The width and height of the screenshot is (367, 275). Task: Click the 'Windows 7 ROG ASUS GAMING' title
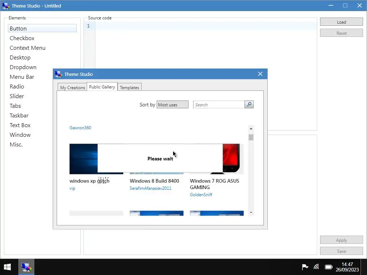[214, 184]
